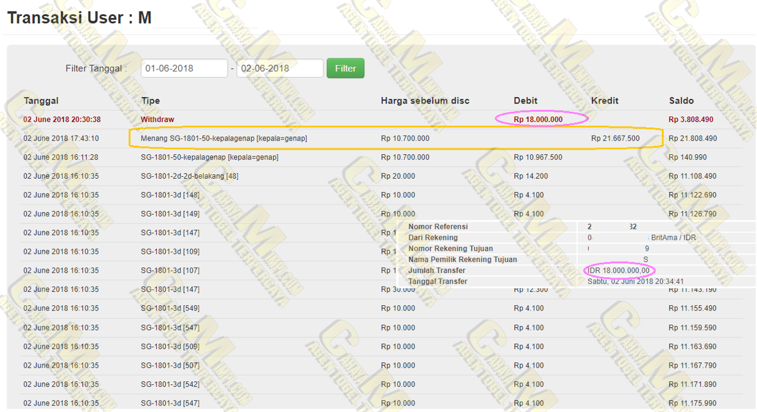
Task: Click the Tipe column header
Action: 150,101
